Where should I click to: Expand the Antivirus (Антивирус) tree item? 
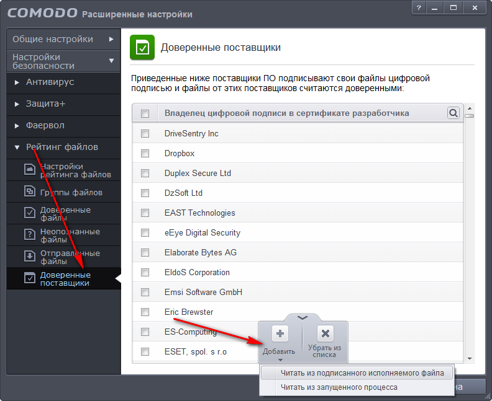click(x=17, y=82)
